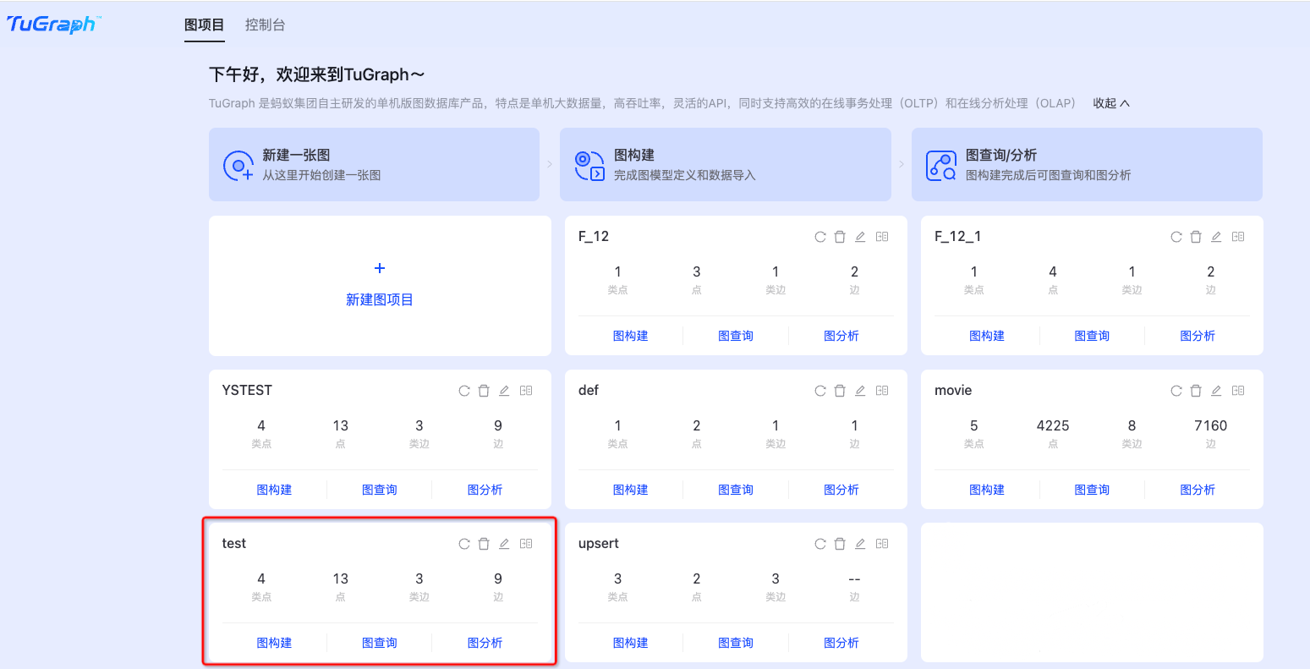Screen dimensions: 1310x669
Task: Open 图查询 for the upsert graph
Action: coord(736,643)
